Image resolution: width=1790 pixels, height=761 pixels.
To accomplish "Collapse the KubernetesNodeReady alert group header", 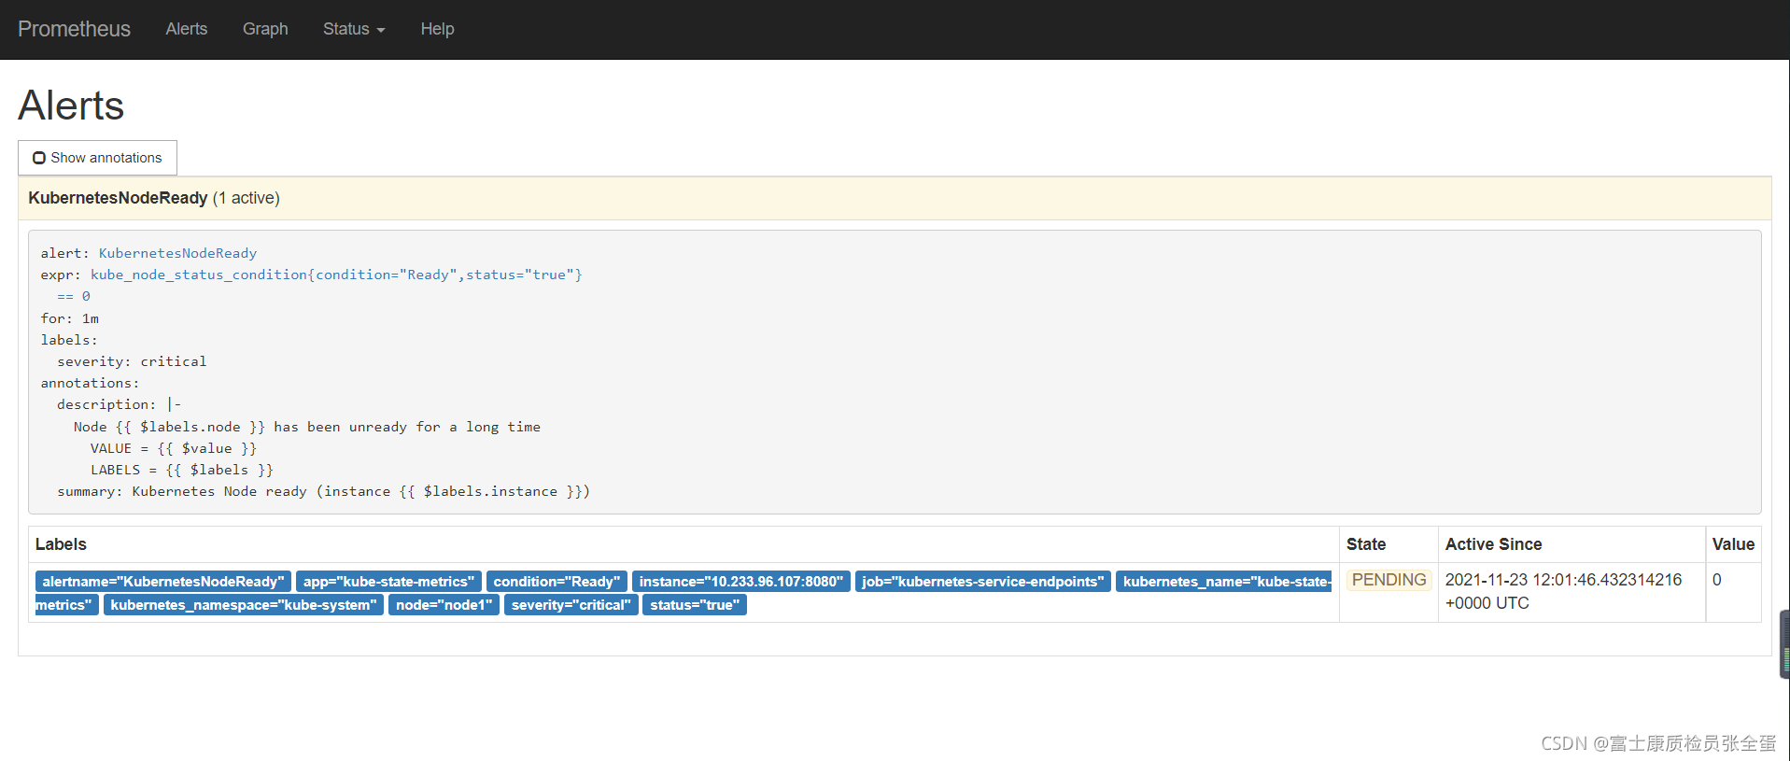I will pyautogui.click(x=895, y=198).
